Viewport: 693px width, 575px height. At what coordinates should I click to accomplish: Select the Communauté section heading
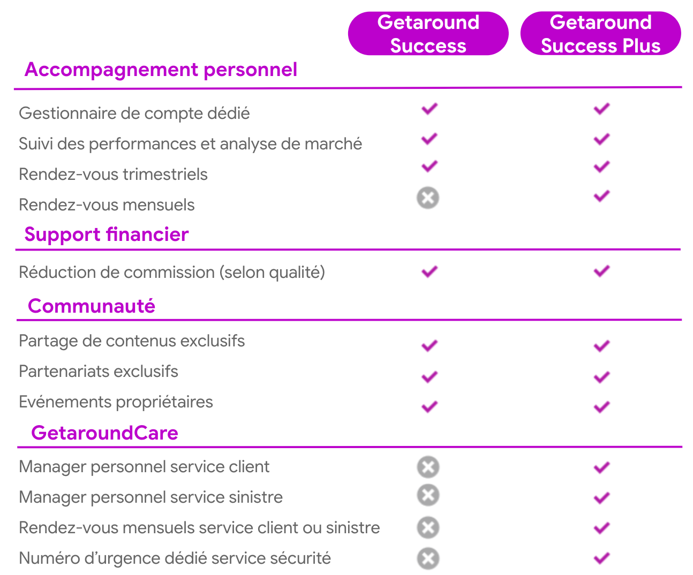click(x=92, y=306)
